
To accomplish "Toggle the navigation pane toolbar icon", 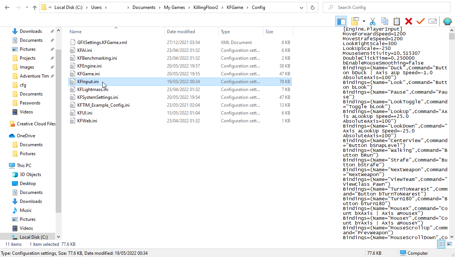I will click(x=341, y=21).
